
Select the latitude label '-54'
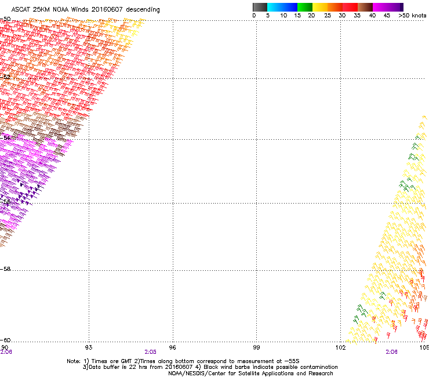click(x=5, y=137)
